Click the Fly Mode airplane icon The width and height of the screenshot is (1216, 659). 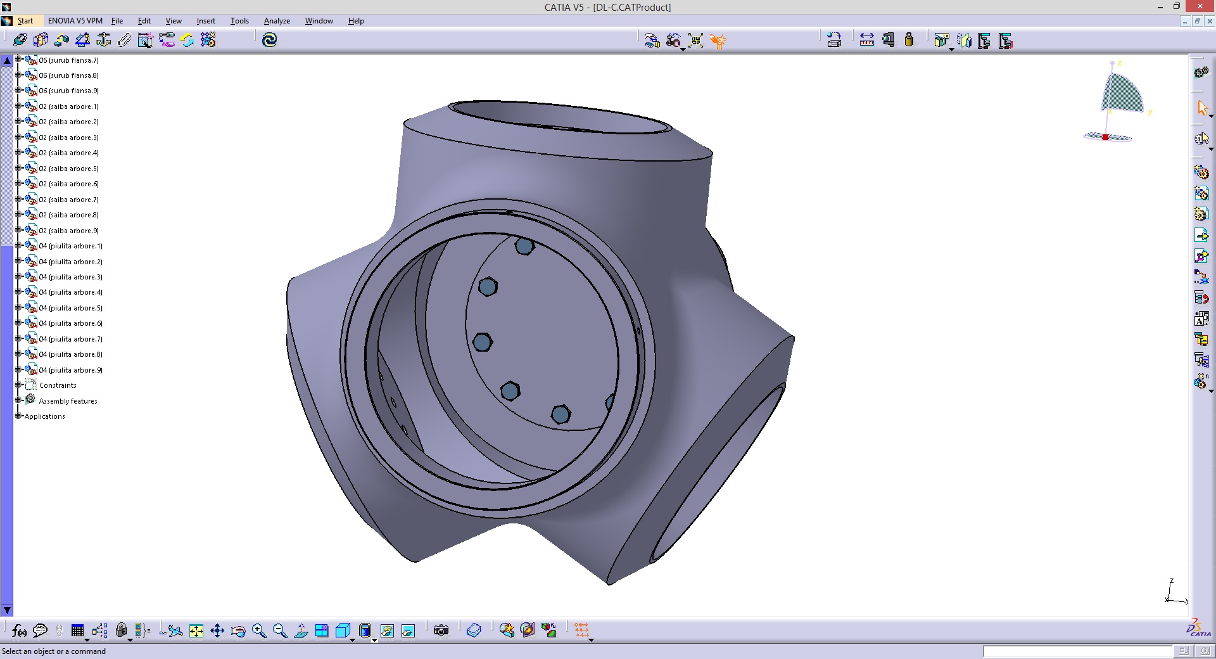175,630
